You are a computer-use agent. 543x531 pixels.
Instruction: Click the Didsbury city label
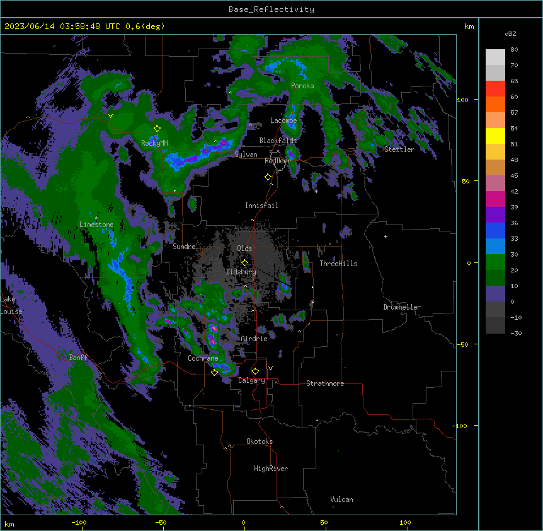coord(241,272)
